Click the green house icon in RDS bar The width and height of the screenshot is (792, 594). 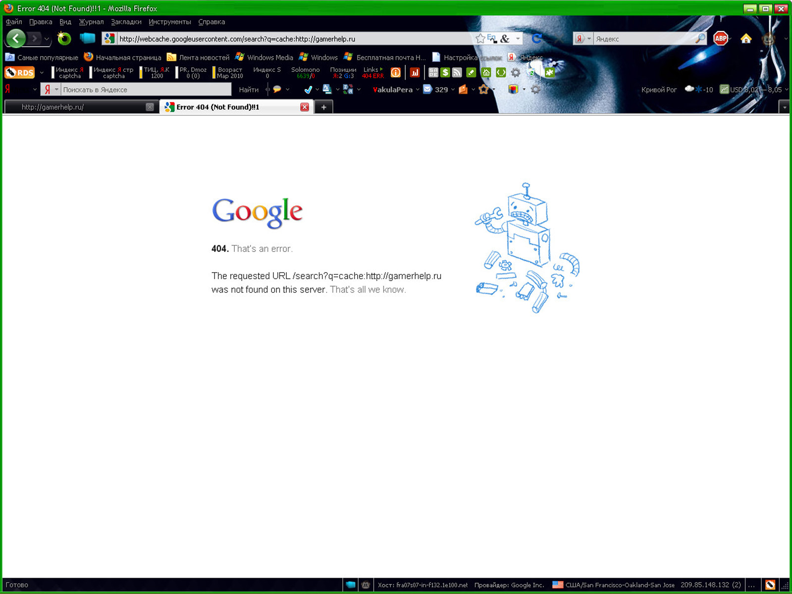[486, 73]
